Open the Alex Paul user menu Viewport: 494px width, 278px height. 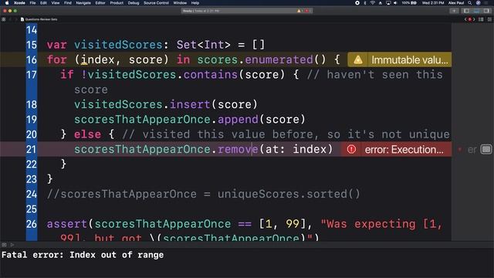456,3
